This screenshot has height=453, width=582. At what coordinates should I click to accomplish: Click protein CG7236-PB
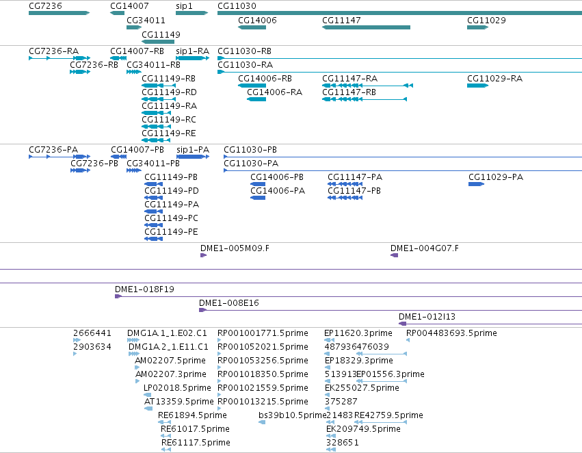tap(80, 170)
